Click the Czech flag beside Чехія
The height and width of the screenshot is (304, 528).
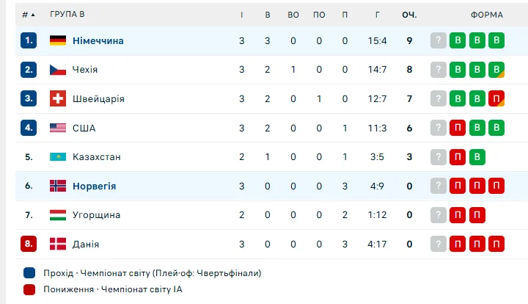(x=58, y=70)
